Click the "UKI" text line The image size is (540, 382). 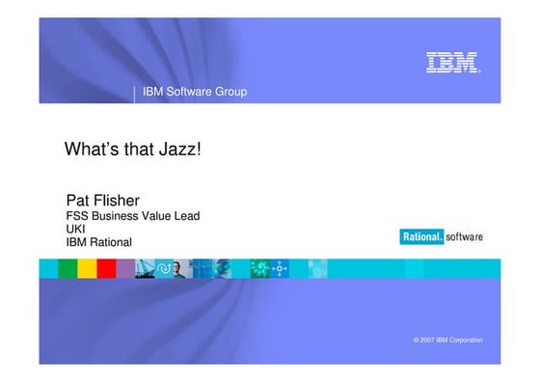click(75, 229)
